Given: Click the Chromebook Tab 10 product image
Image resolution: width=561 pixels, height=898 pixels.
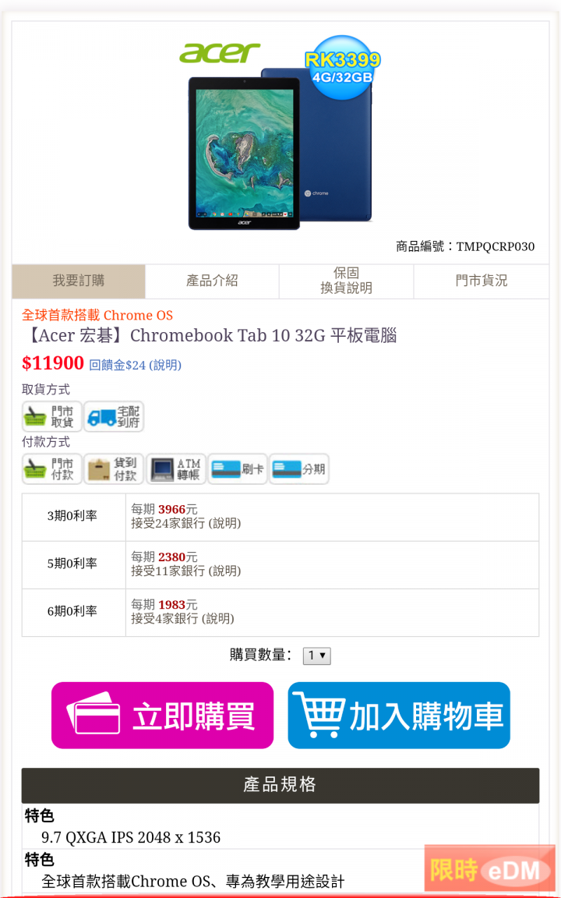Looking at the screenshot, I should (281, 150).
